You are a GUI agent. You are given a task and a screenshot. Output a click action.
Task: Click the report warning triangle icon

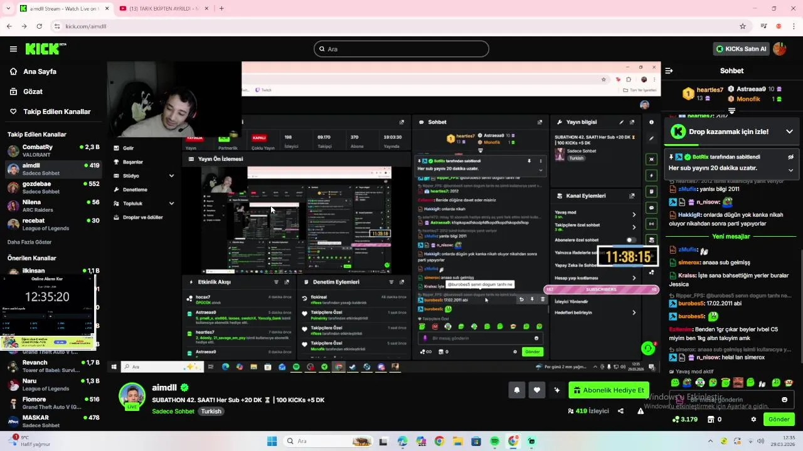tap(641, 411)
